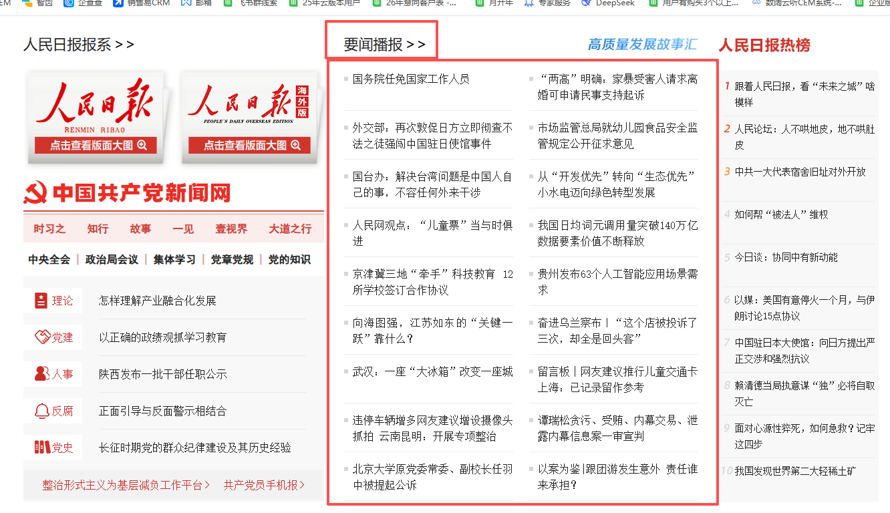Open 中央全会 menu item

coord(49,259)
